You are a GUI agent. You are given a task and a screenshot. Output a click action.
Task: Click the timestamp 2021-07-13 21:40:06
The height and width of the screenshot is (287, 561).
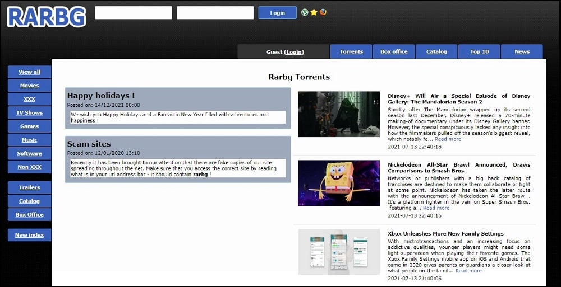[415, 279]
